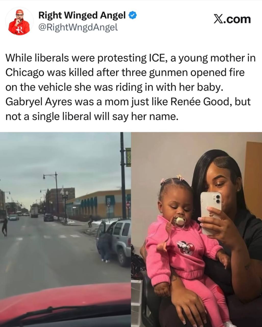
Task: Click the Minnie Mouse graphic on the pink sweater
Action: [188, 248]
